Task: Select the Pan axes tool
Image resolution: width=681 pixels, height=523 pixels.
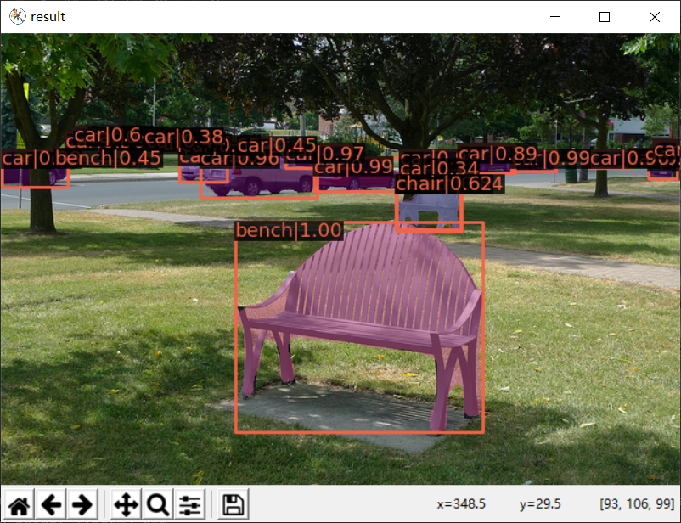Action: 126,505
